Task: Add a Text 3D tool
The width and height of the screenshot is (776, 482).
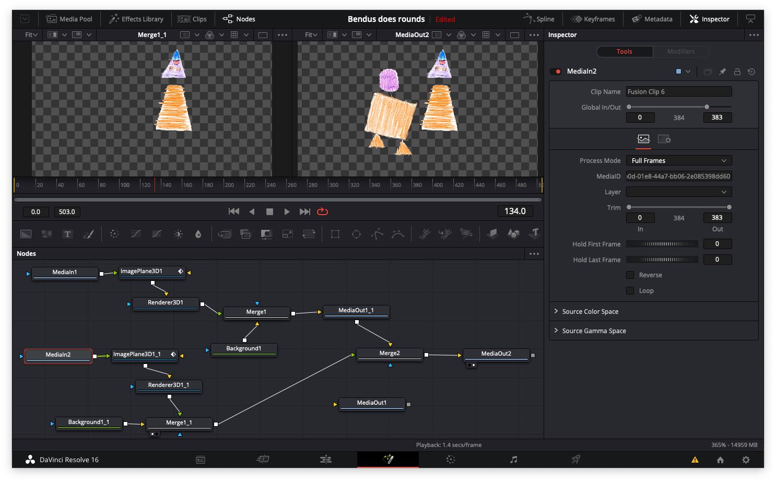Action: (534, 233)
